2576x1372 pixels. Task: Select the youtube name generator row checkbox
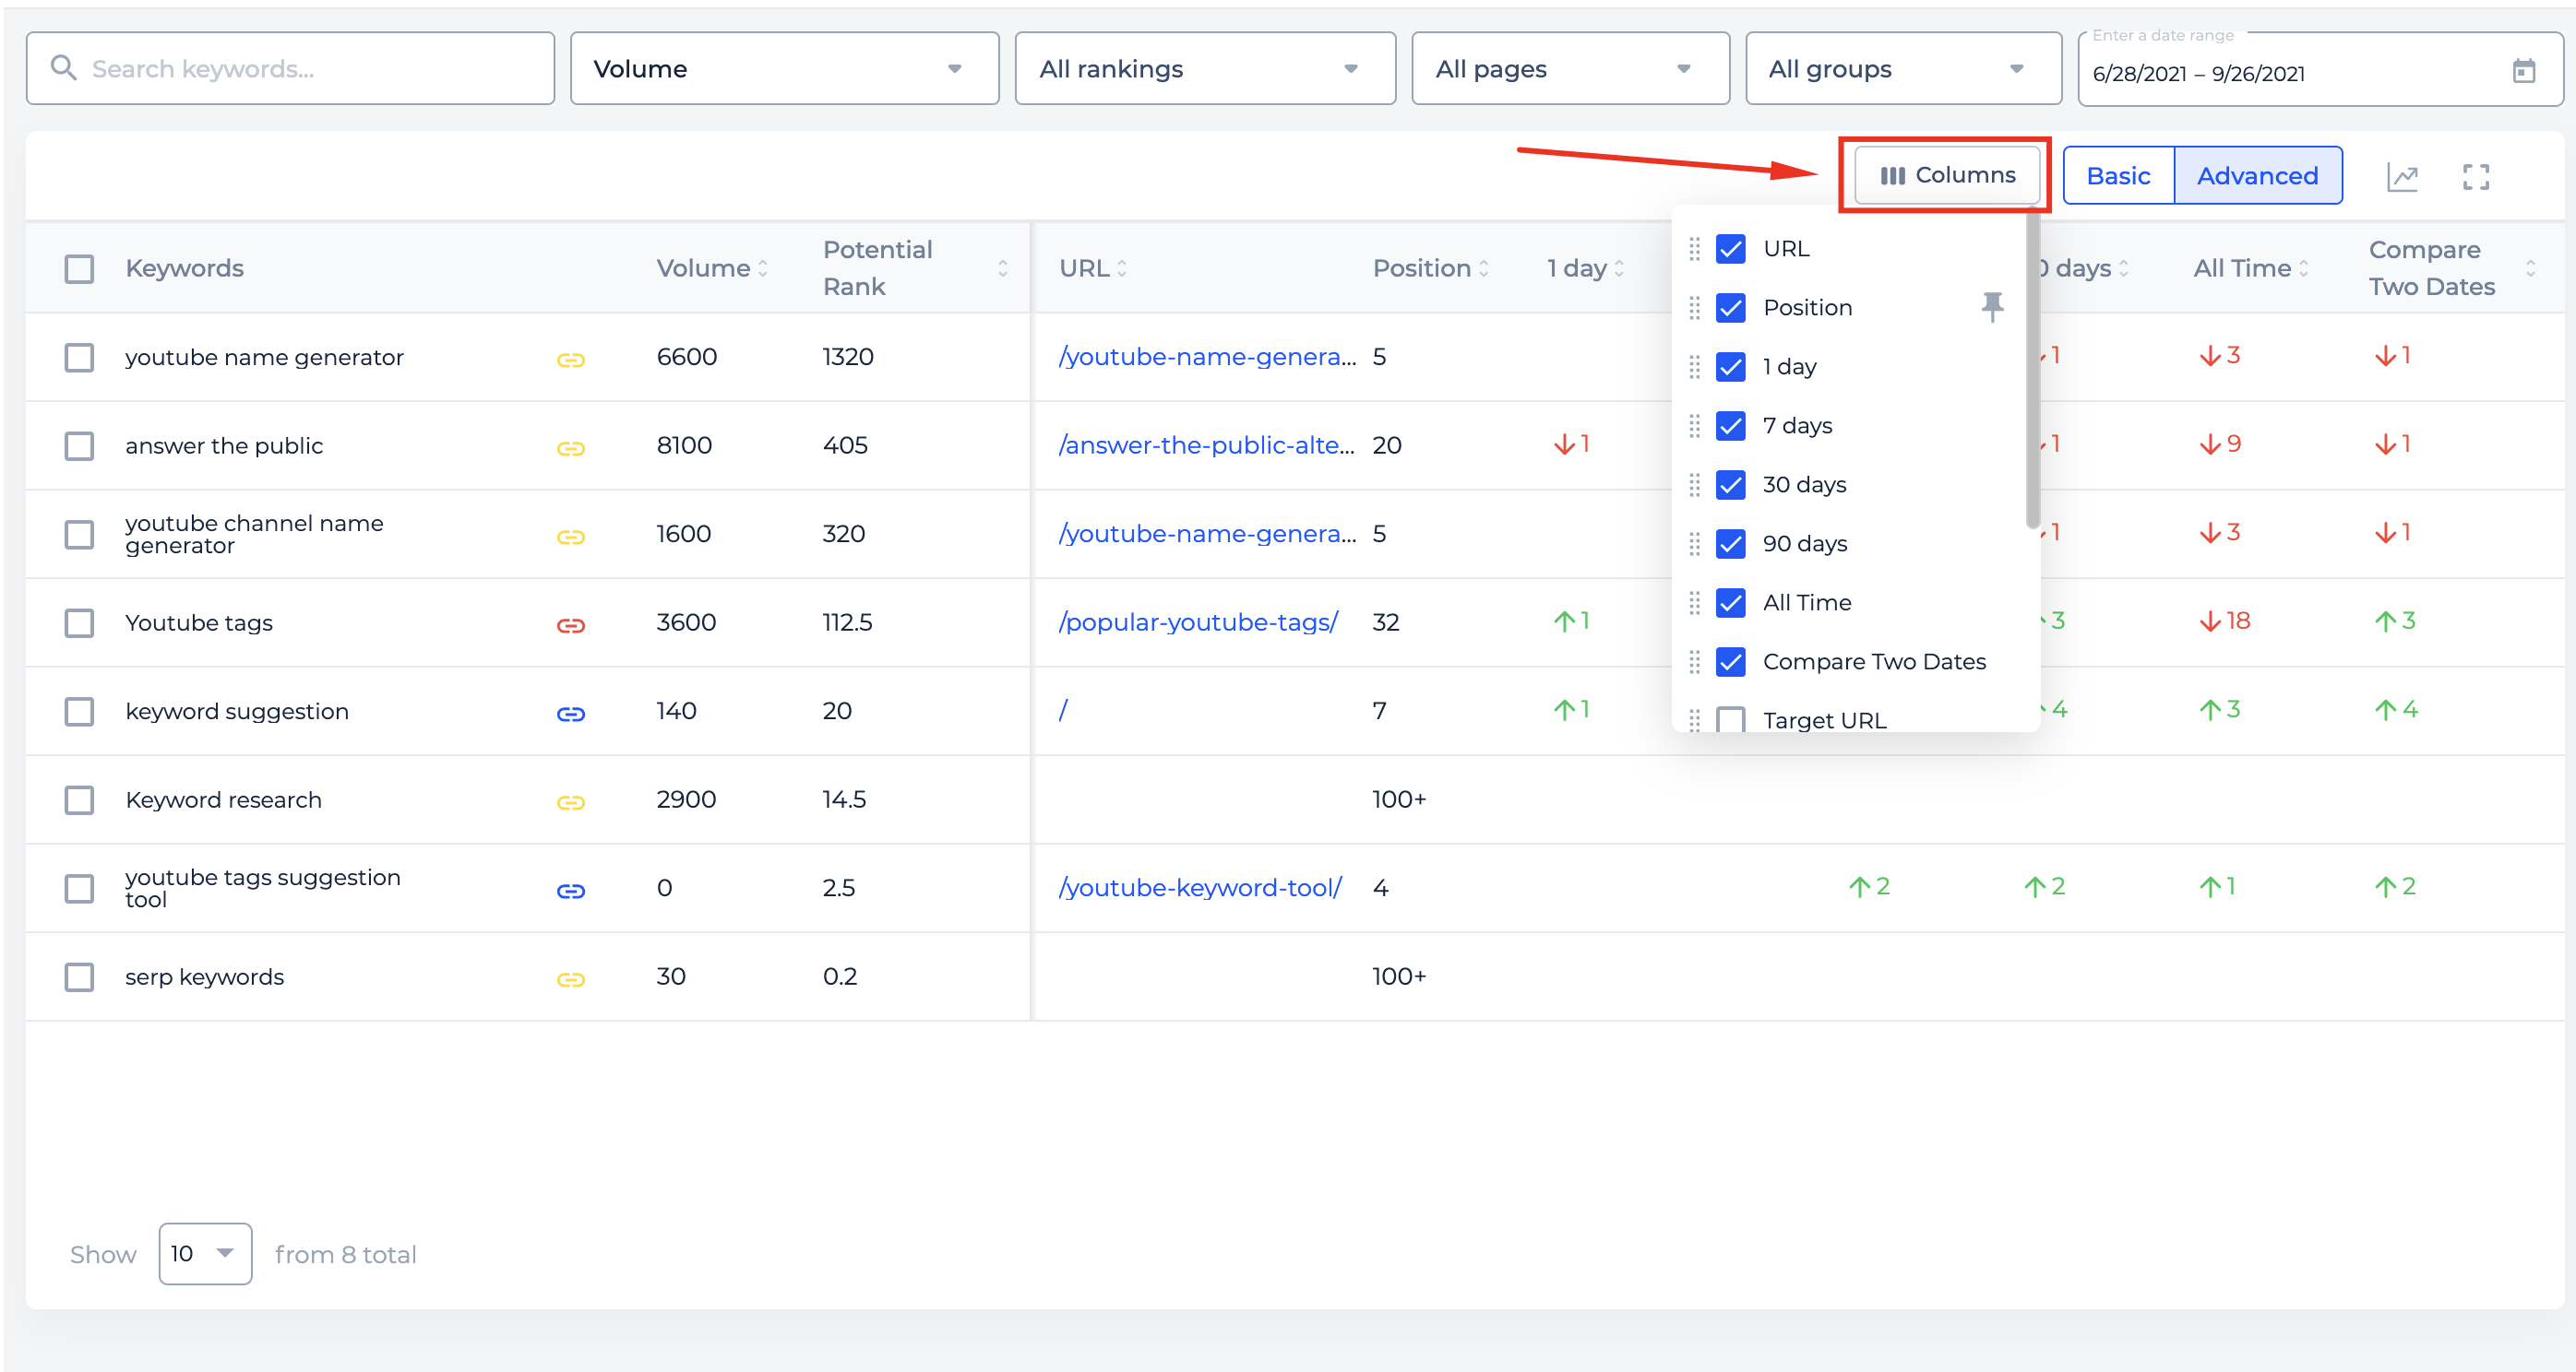(x=79, y=358)
